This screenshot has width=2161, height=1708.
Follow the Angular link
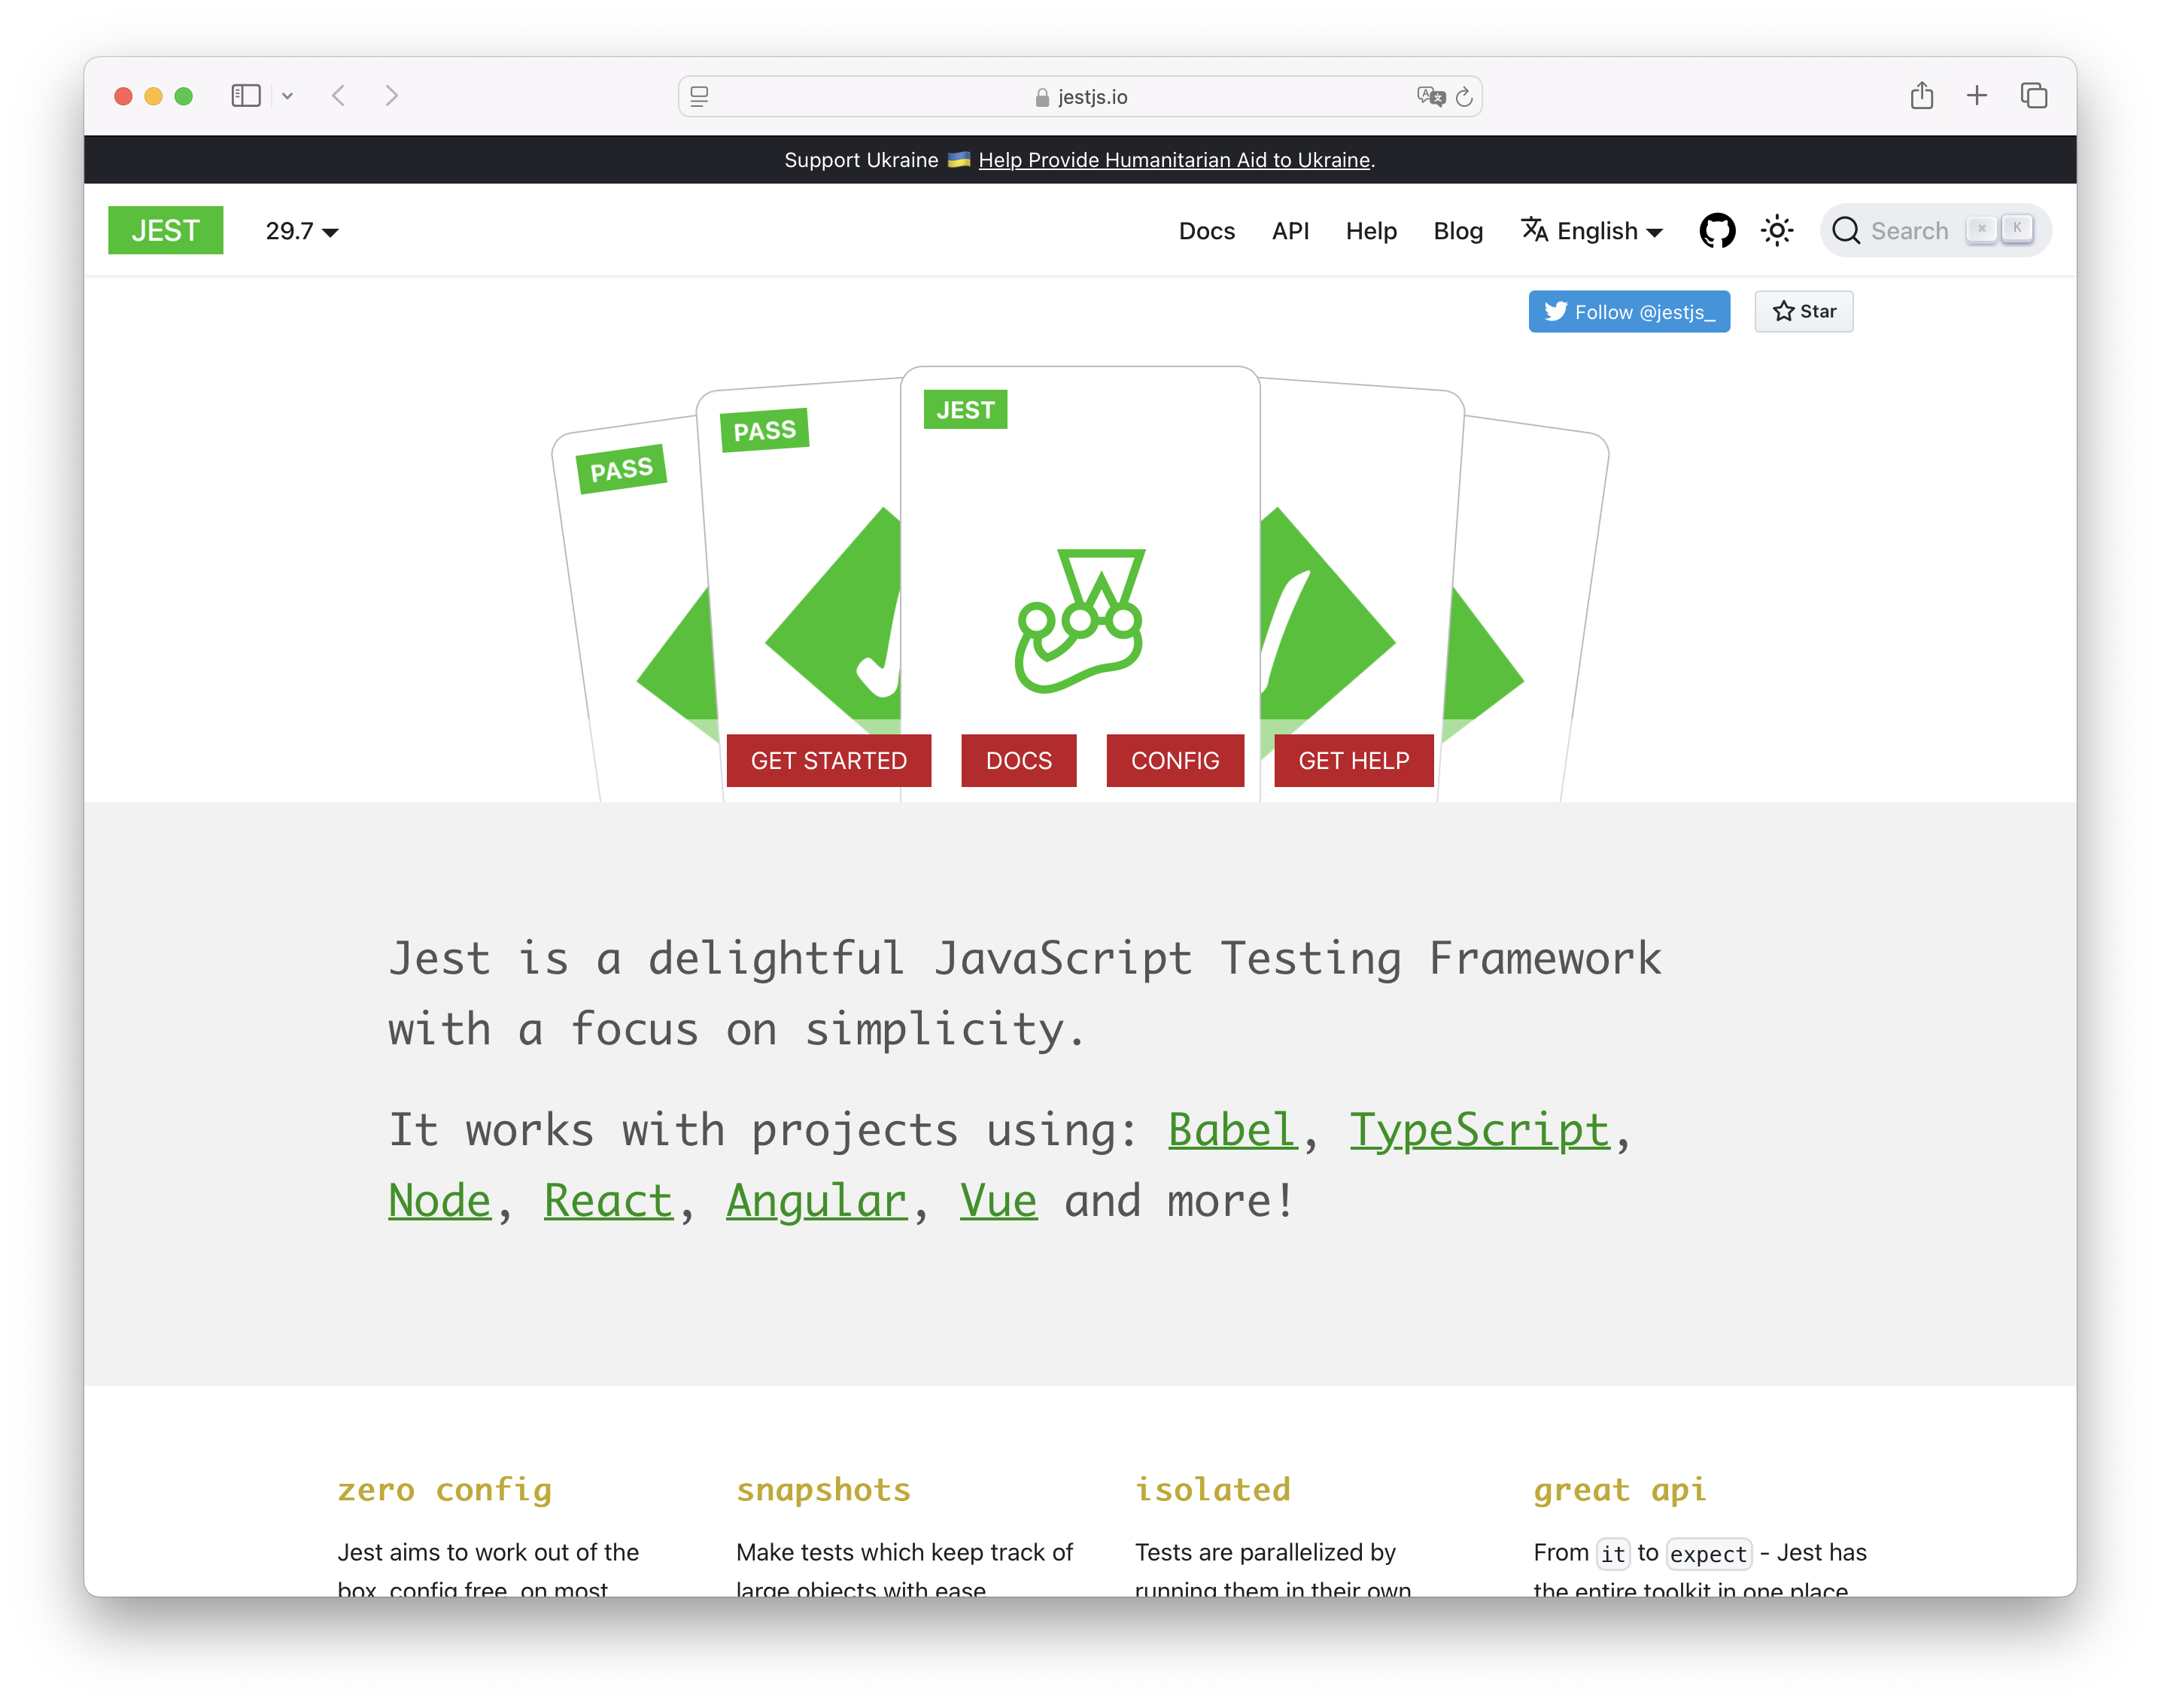click(816, 1201)
